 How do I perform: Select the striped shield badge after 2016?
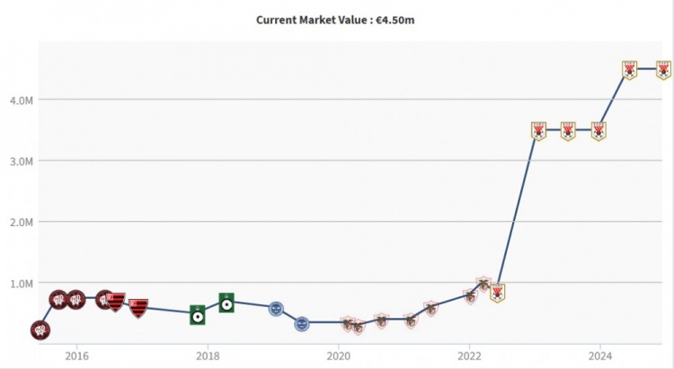click(x=115, y=302)
